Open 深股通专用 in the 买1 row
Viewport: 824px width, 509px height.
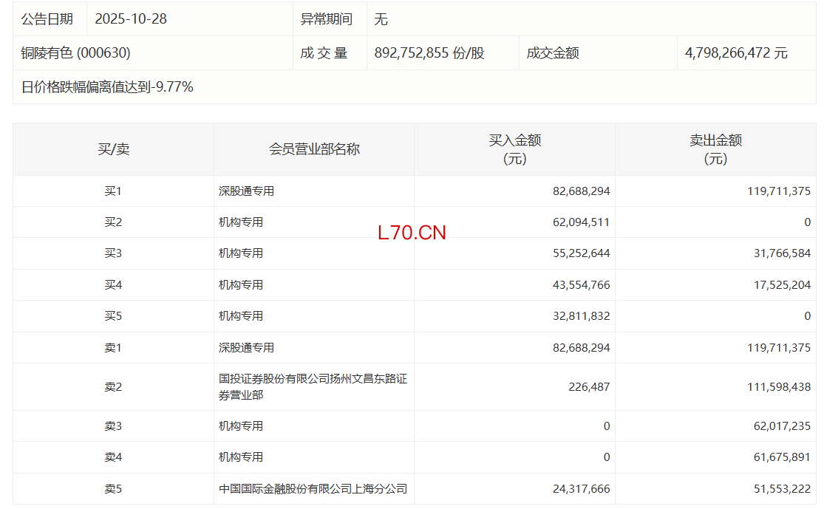click(x=246, y=191)
